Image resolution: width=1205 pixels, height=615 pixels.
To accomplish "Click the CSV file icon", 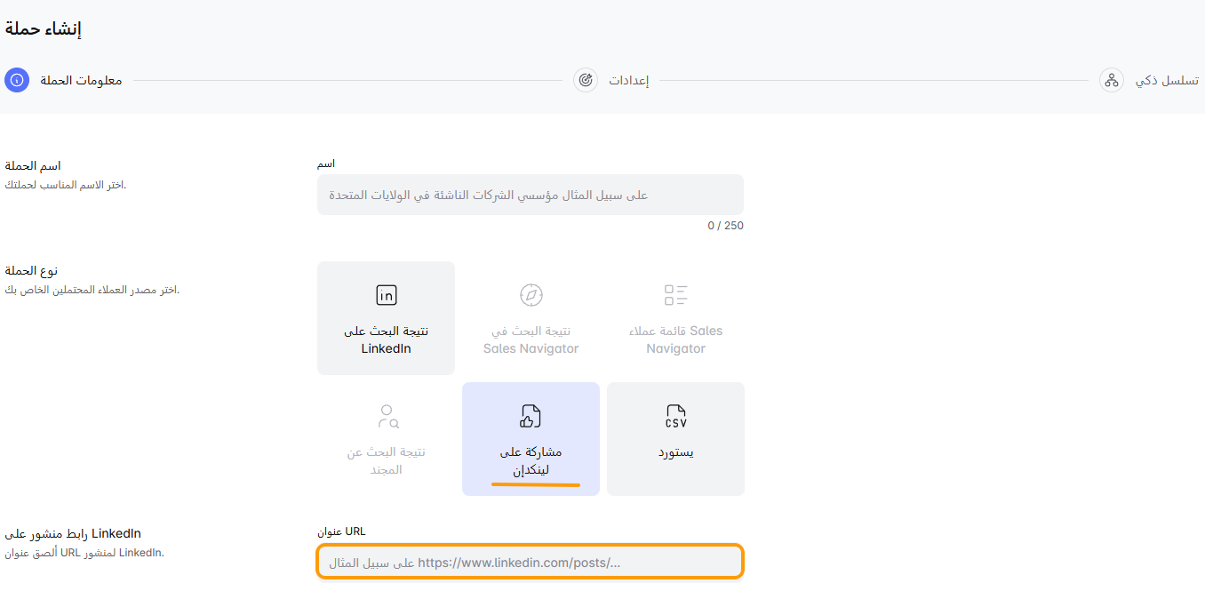I will click(x=675, y=416).
